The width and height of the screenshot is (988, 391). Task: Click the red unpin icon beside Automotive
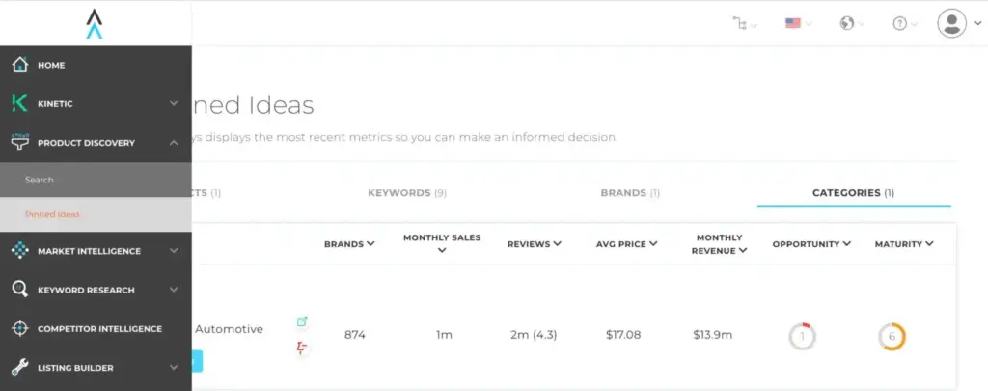click(x=302, y=348)
